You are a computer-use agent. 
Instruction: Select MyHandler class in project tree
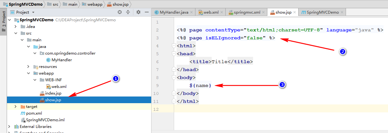pyautogui.click(x=62, y=60)
